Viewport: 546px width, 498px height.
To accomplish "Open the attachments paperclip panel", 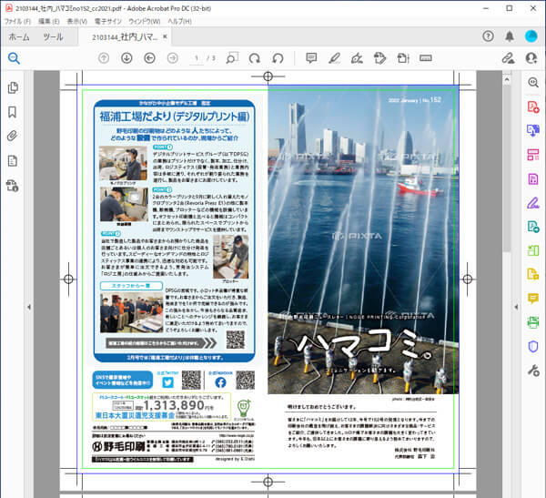I will point(12,136).
